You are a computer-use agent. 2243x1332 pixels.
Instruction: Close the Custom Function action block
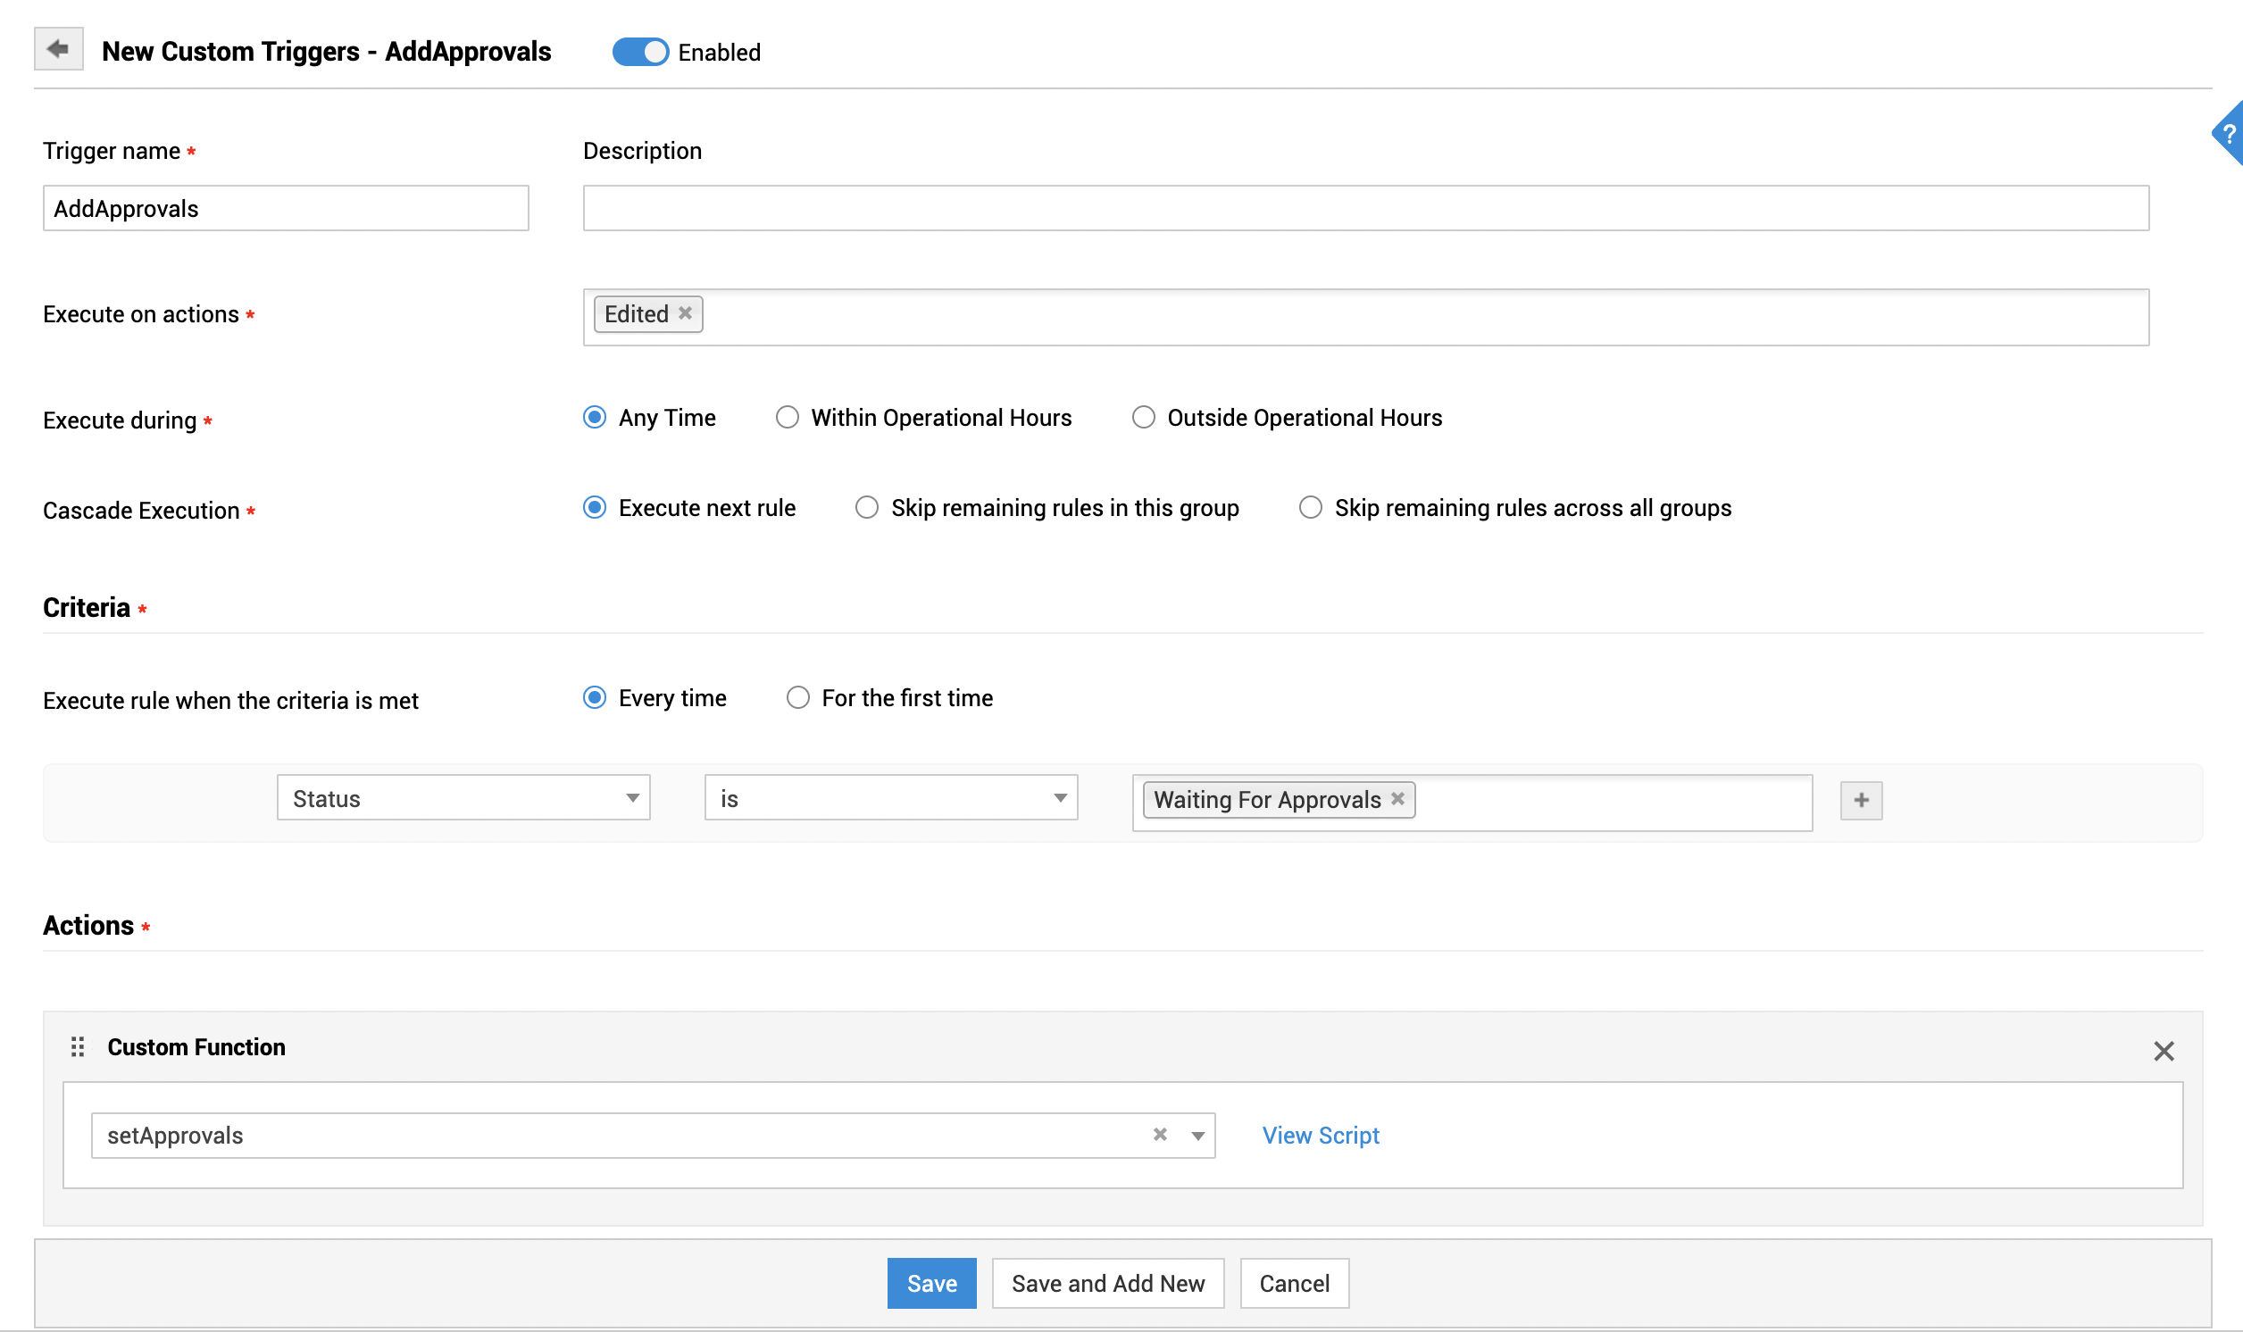[x=2164, y=1051]
